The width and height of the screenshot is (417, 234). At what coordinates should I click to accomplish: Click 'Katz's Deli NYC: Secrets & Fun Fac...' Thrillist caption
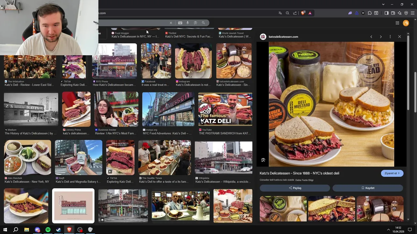click(189, 36)
